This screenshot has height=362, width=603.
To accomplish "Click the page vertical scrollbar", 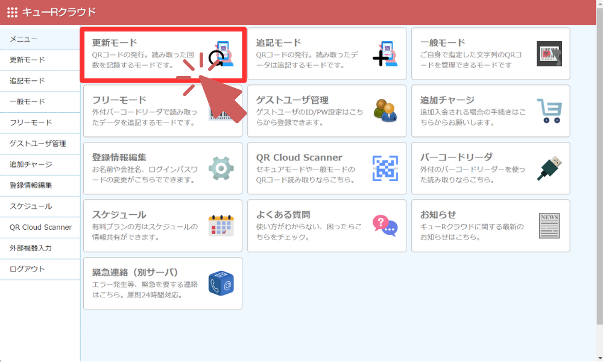I will pos(599,165).
